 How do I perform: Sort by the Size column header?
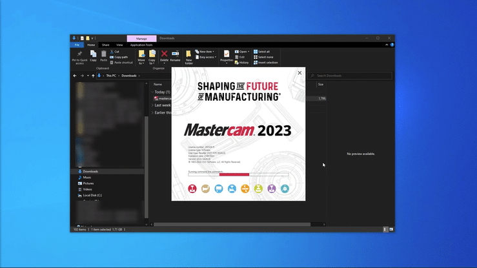pyautogui.click(x=321, y=84)
